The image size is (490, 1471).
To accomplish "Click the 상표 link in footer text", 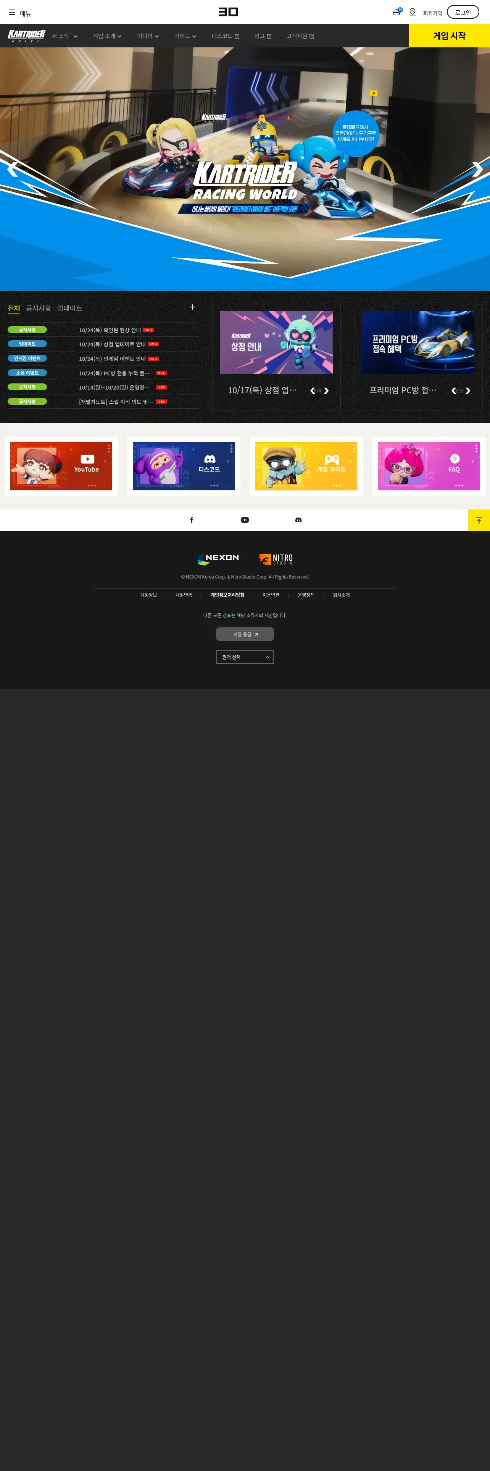I will (x=226, y=616).
